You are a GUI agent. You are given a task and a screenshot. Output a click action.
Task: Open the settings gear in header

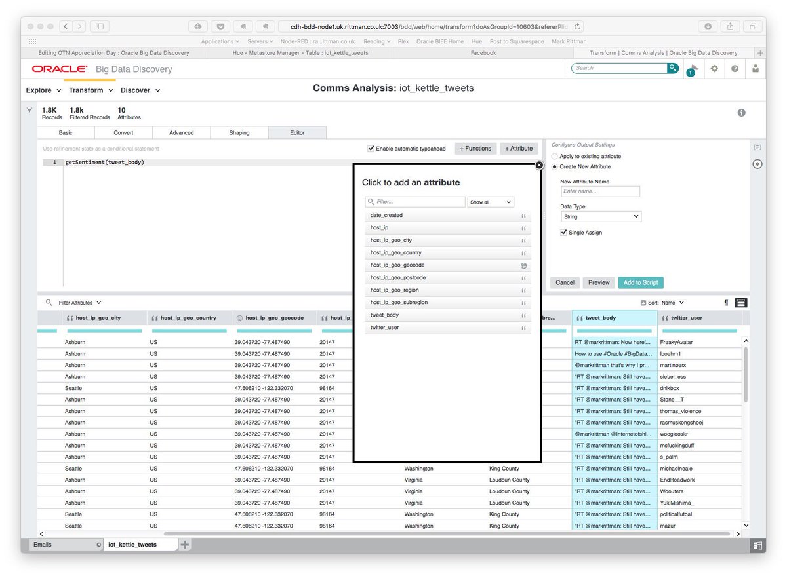pos(714,69)
